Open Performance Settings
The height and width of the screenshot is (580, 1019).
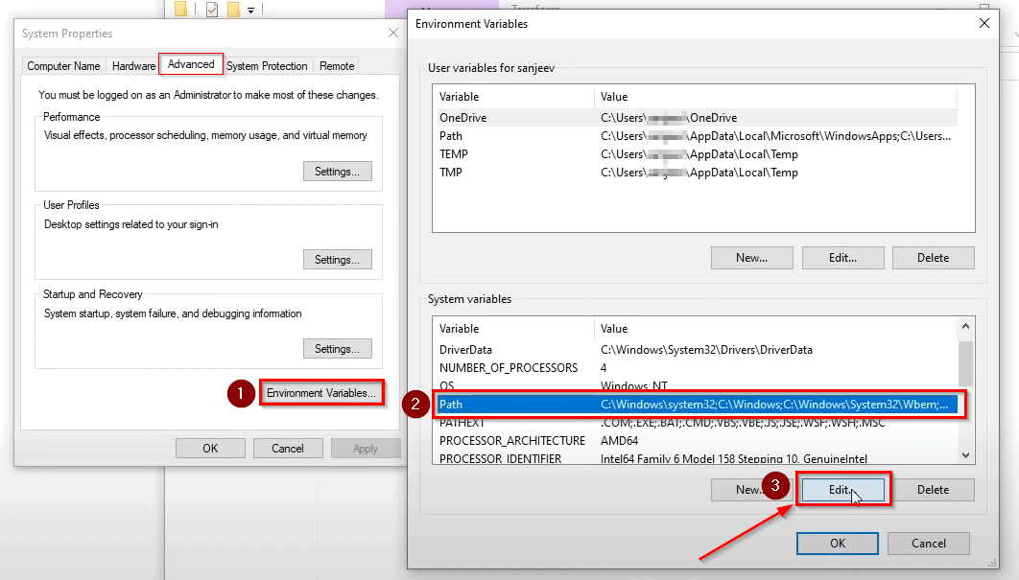[x=337, y=172]
